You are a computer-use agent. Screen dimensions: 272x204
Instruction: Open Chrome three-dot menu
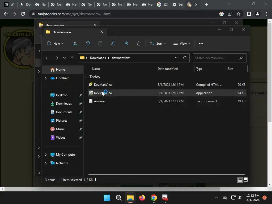pyautogui.click(x=266, y=14)
